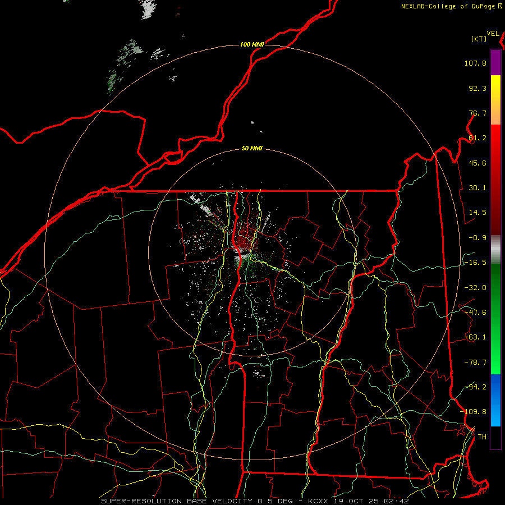Viewport: 505px width, 505px height.
Task: Click the 61.2 legend value
Action: point(478,138)
